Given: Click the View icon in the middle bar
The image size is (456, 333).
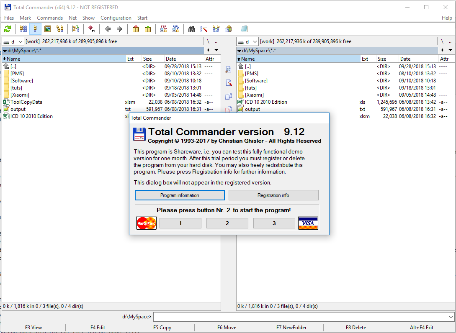Looking at the screenshot, I should 229,69.
